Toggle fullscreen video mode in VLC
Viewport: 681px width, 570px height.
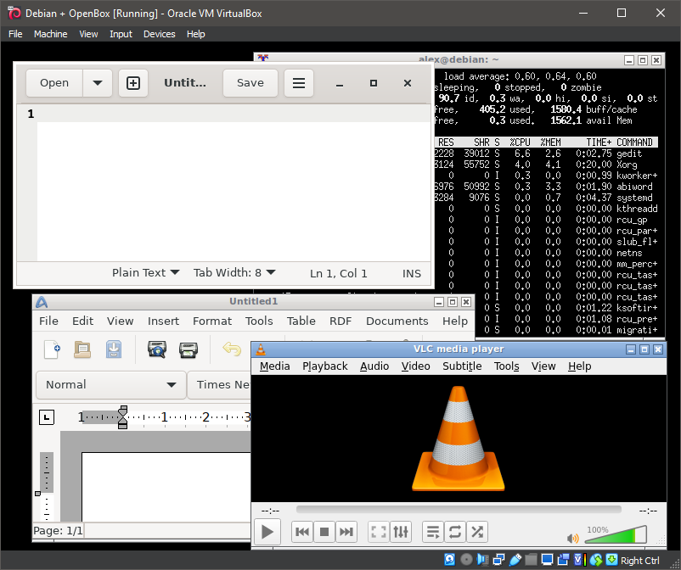(x=378, y=532)
